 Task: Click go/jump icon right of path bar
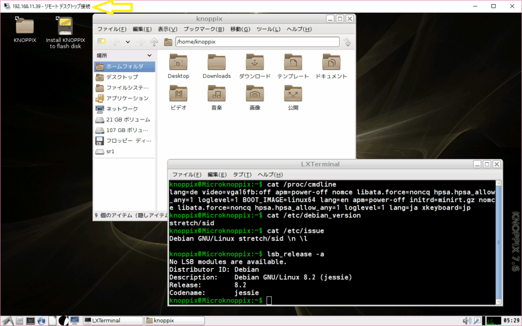pyautogui.click(x=347, y=42)
